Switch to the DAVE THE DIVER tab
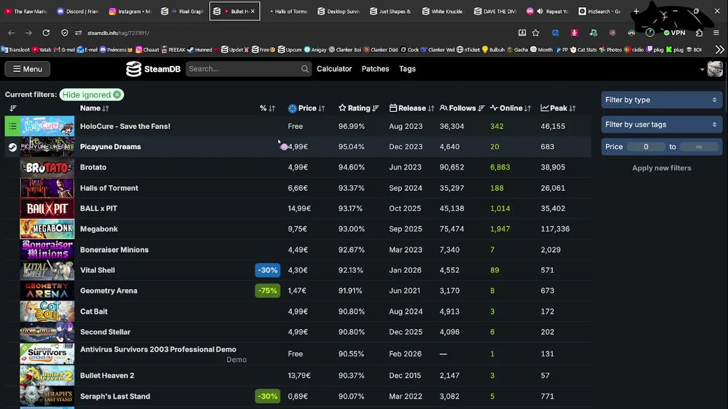Image resolution: width=728 pixels, height=409 pixels. pos(497,11)
